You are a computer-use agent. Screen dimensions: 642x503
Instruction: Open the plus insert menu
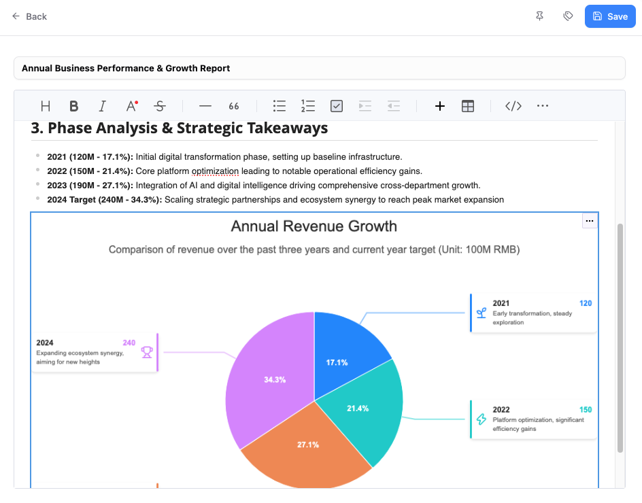click(x=440, y=106)
